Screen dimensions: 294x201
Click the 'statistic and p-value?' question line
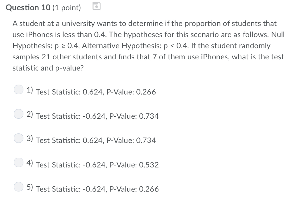(x=48, y=68)
